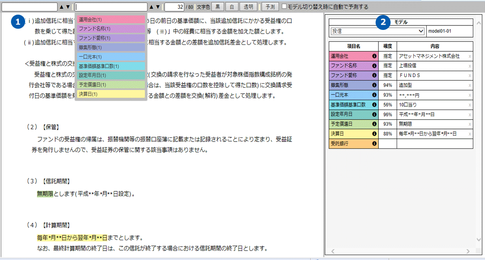Click the info icon beside 運用会社
Screen dimensions: 485x260
(374, 56)
